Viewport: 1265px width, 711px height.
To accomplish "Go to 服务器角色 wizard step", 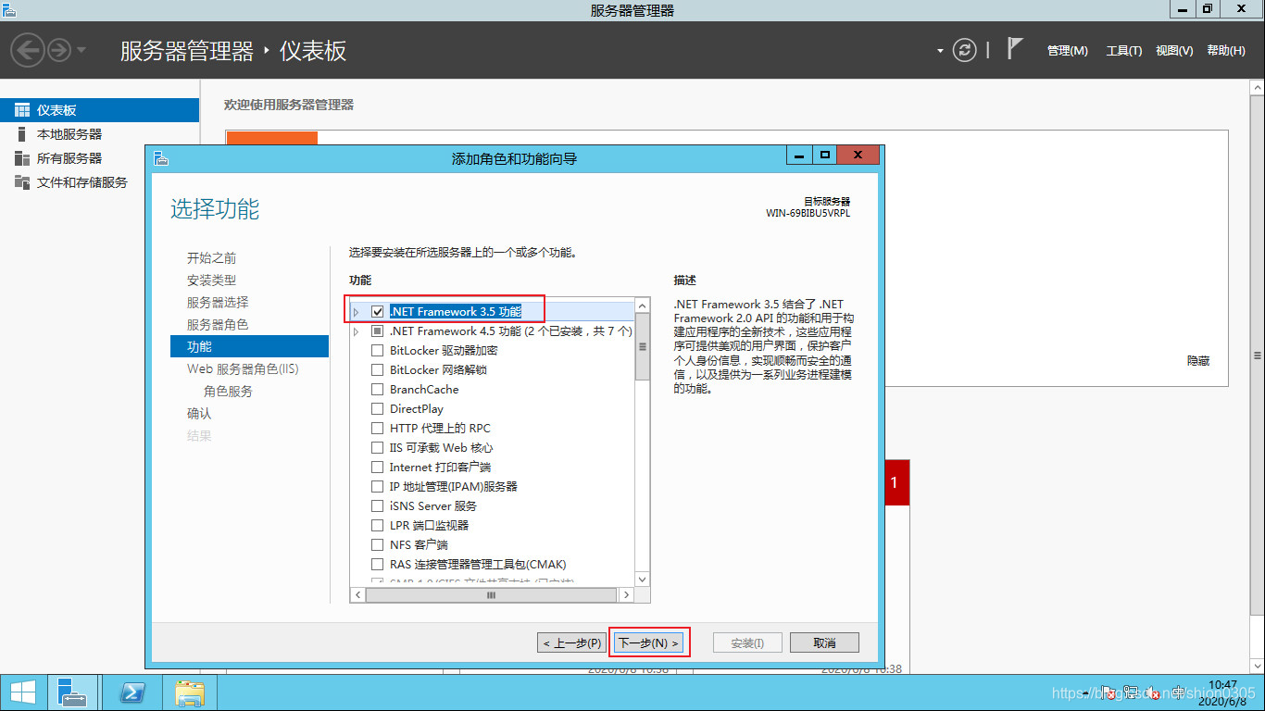I will (x=218, y=325).
